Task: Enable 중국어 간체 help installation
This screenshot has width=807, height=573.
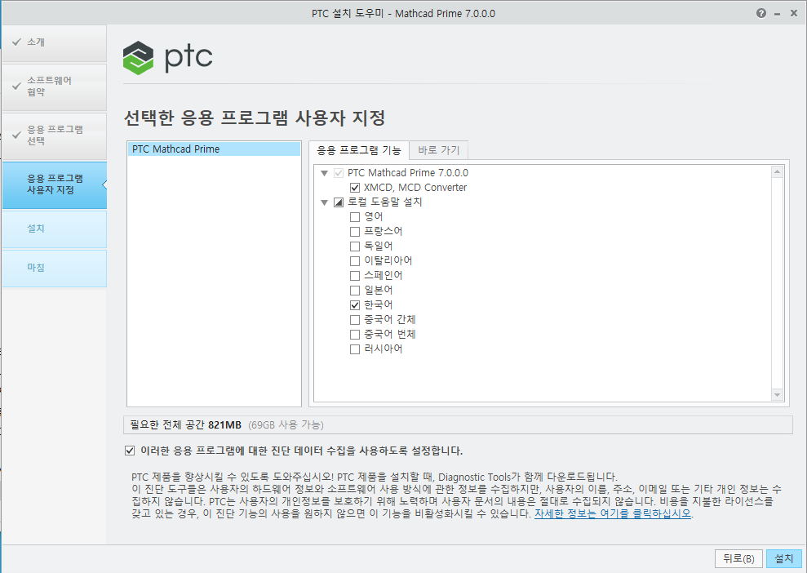Action: pyautogui.click(x=355, y=320)
